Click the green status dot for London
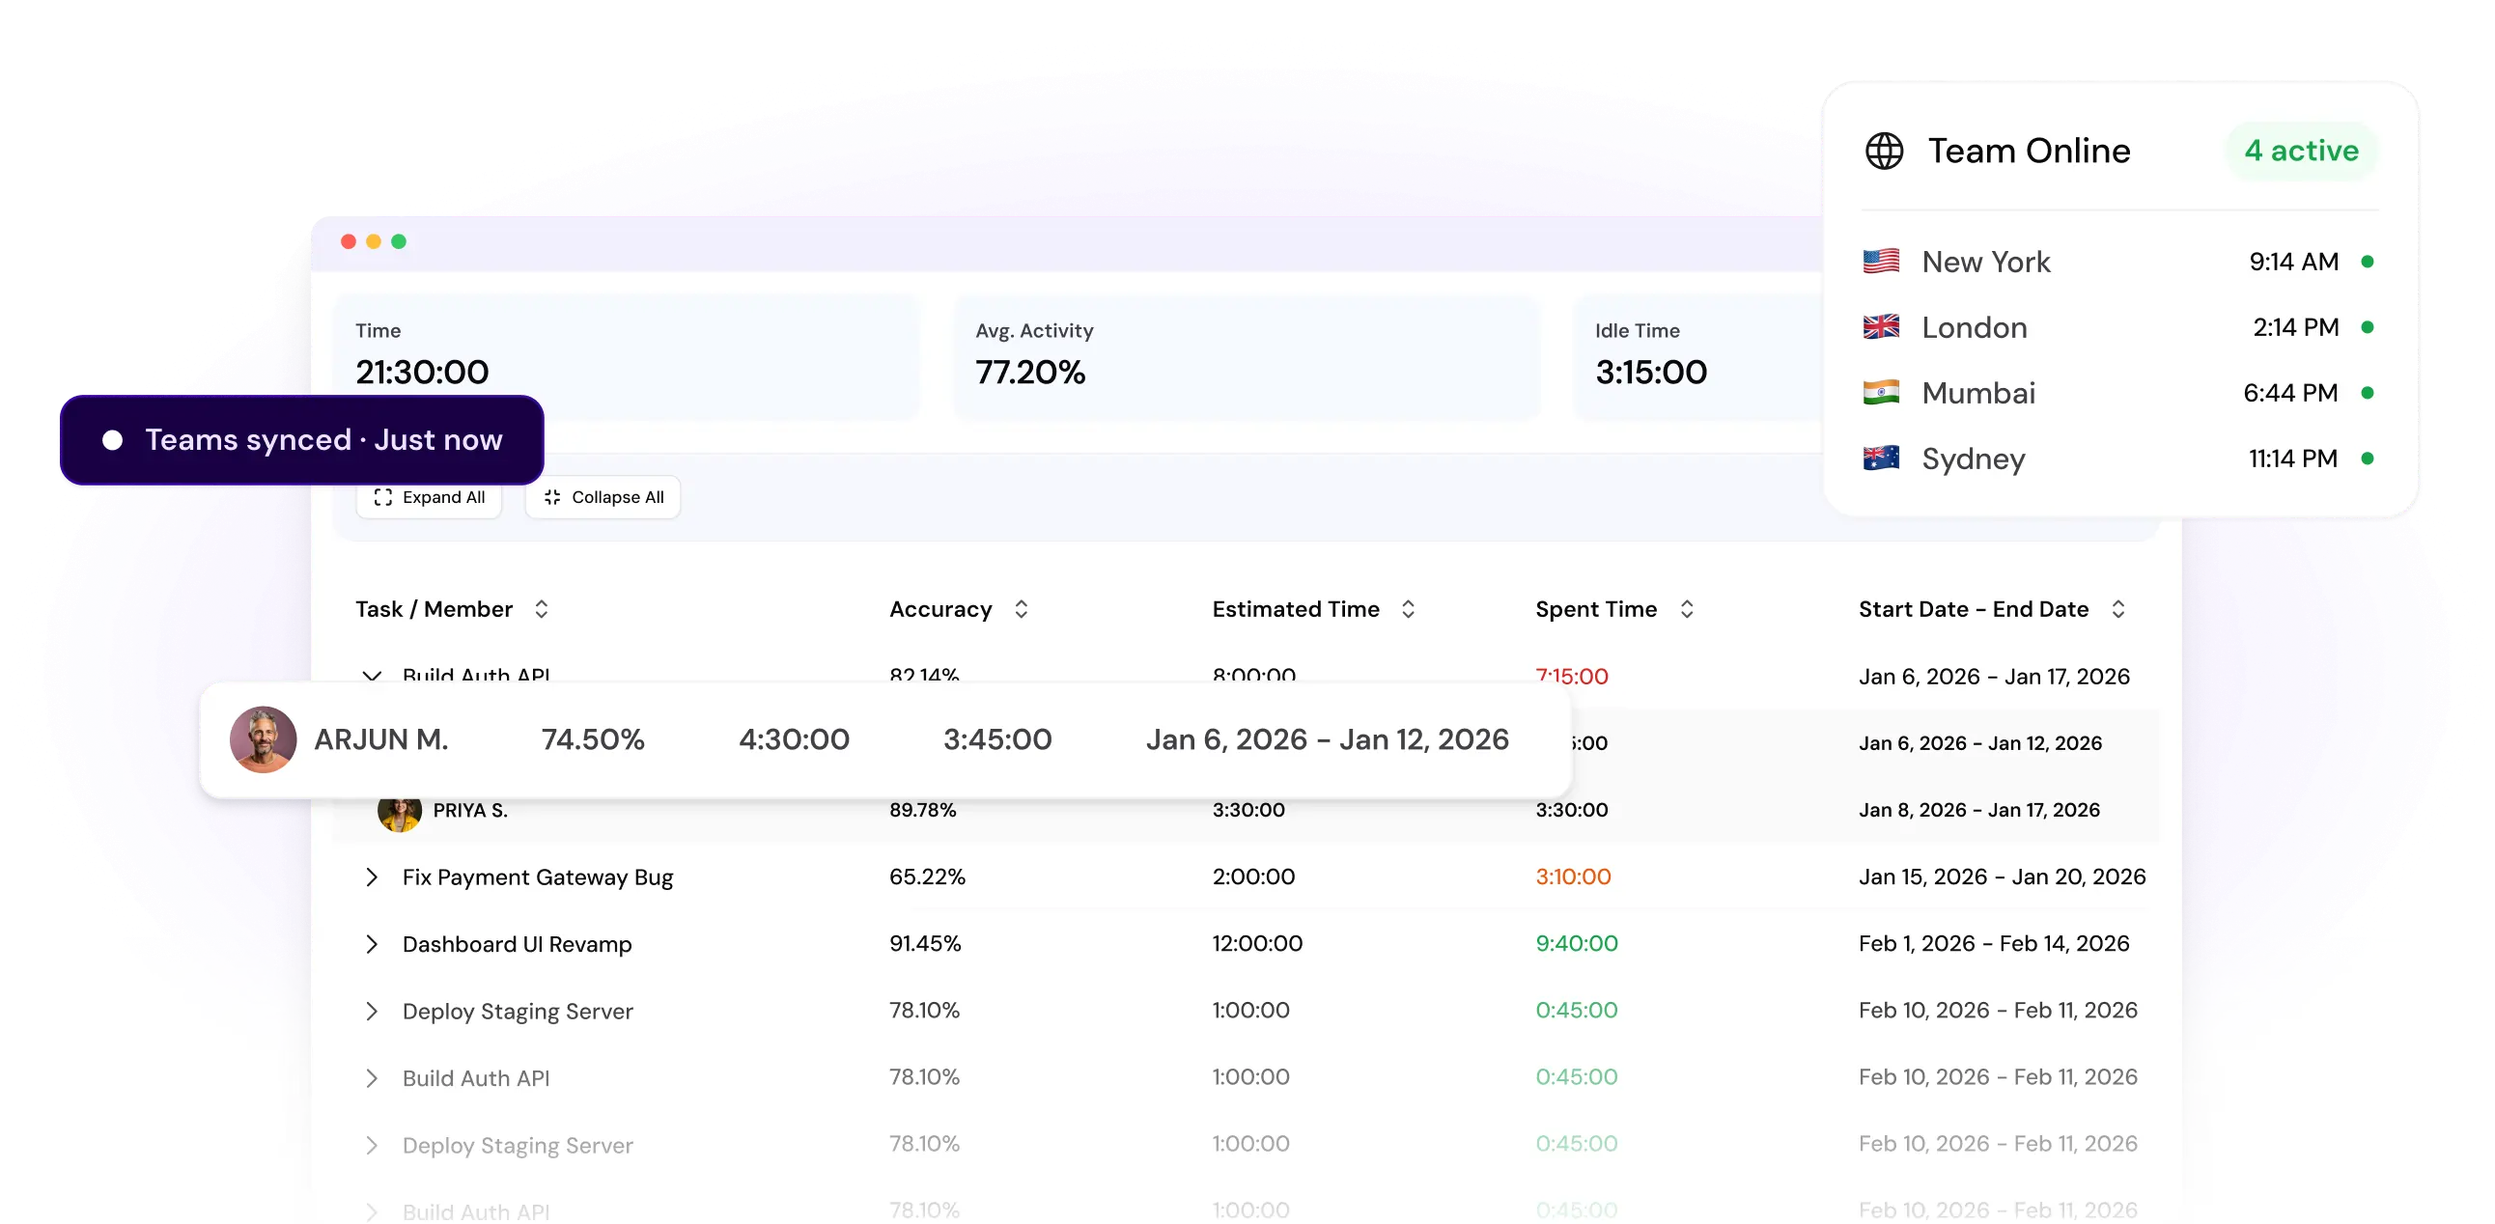2495x1224 pixels. pos(2368,327)
